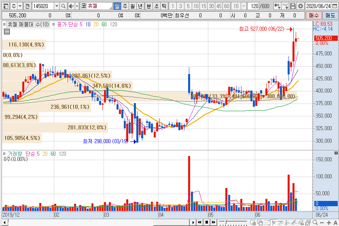Click the candlestick add chart icon

278,6
